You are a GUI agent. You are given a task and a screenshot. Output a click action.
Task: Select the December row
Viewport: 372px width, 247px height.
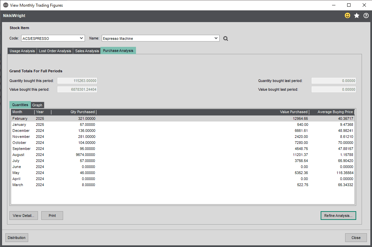tap(183, 131)
